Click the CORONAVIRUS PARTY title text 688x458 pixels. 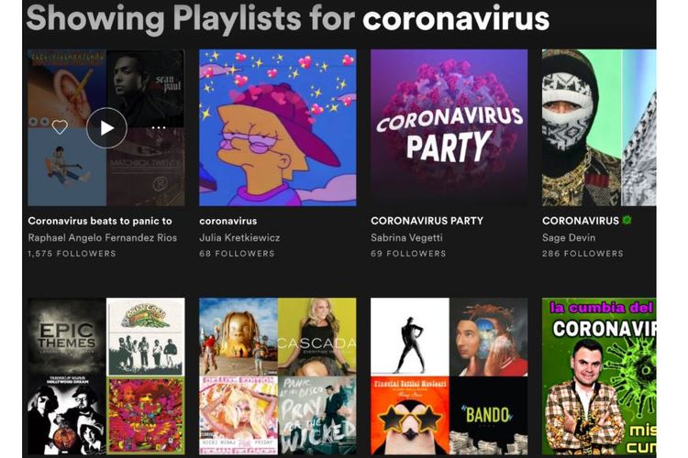coord(427,221)
